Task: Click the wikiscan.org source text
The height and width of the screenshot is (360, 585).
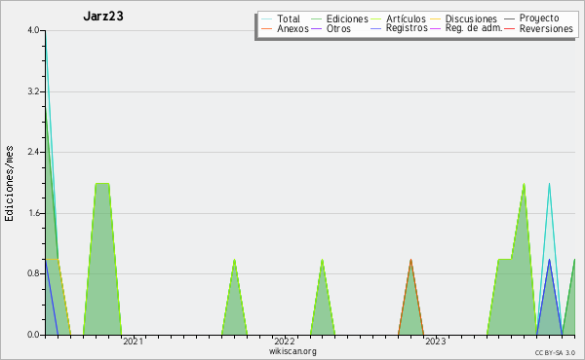Action: 292,351
